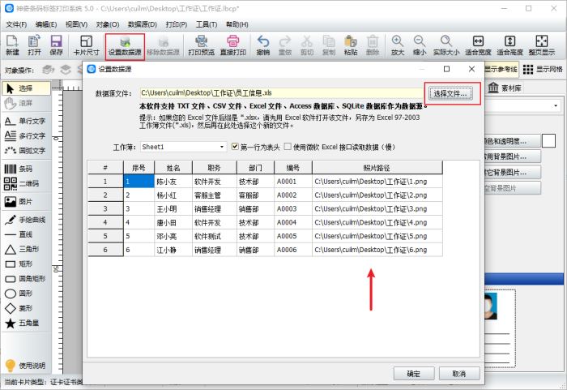The image size is (567, 390).
Task: Click the 取消 cancel button
Action: (459, 373)
